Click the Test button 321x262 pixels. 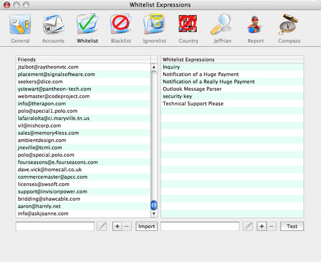tap(292, 226)
